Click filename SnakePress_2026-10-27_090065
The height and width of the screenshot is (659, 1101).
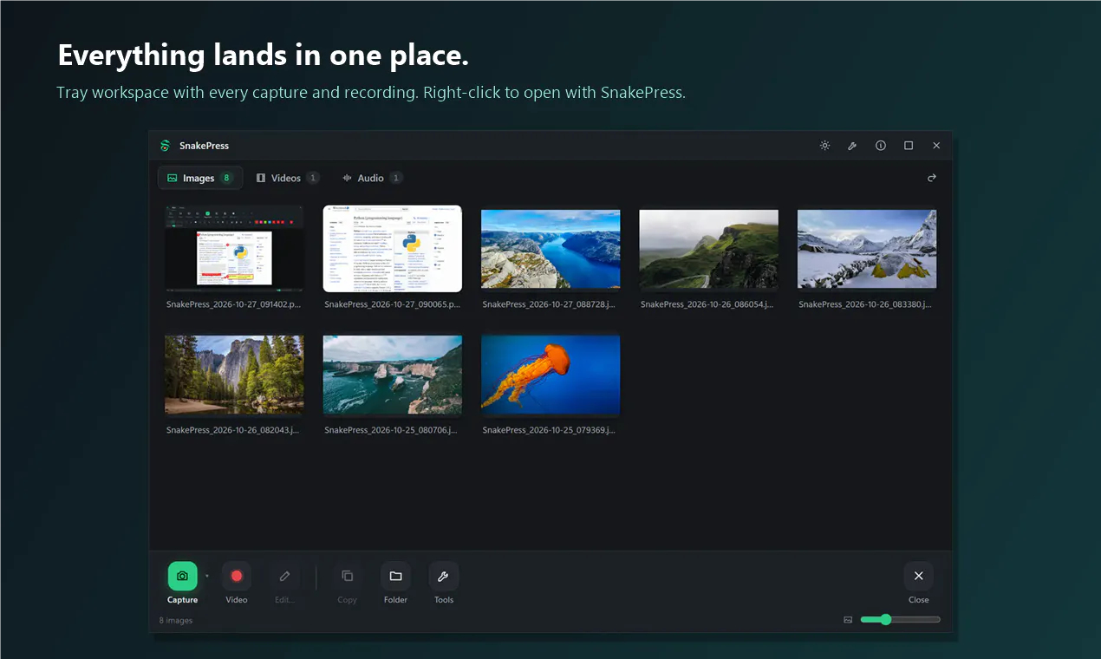coord(393,304)
